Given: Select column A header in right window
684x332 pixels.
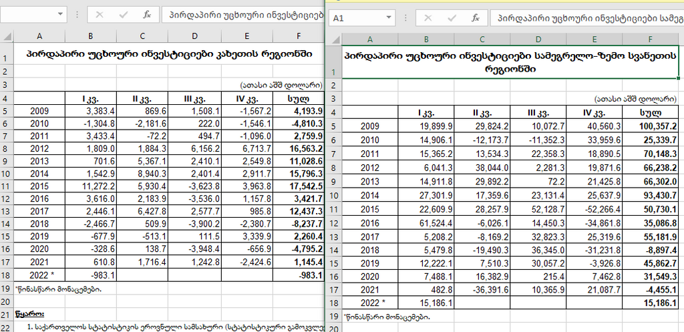Looking at the screenshot, I should click(370, 39).
